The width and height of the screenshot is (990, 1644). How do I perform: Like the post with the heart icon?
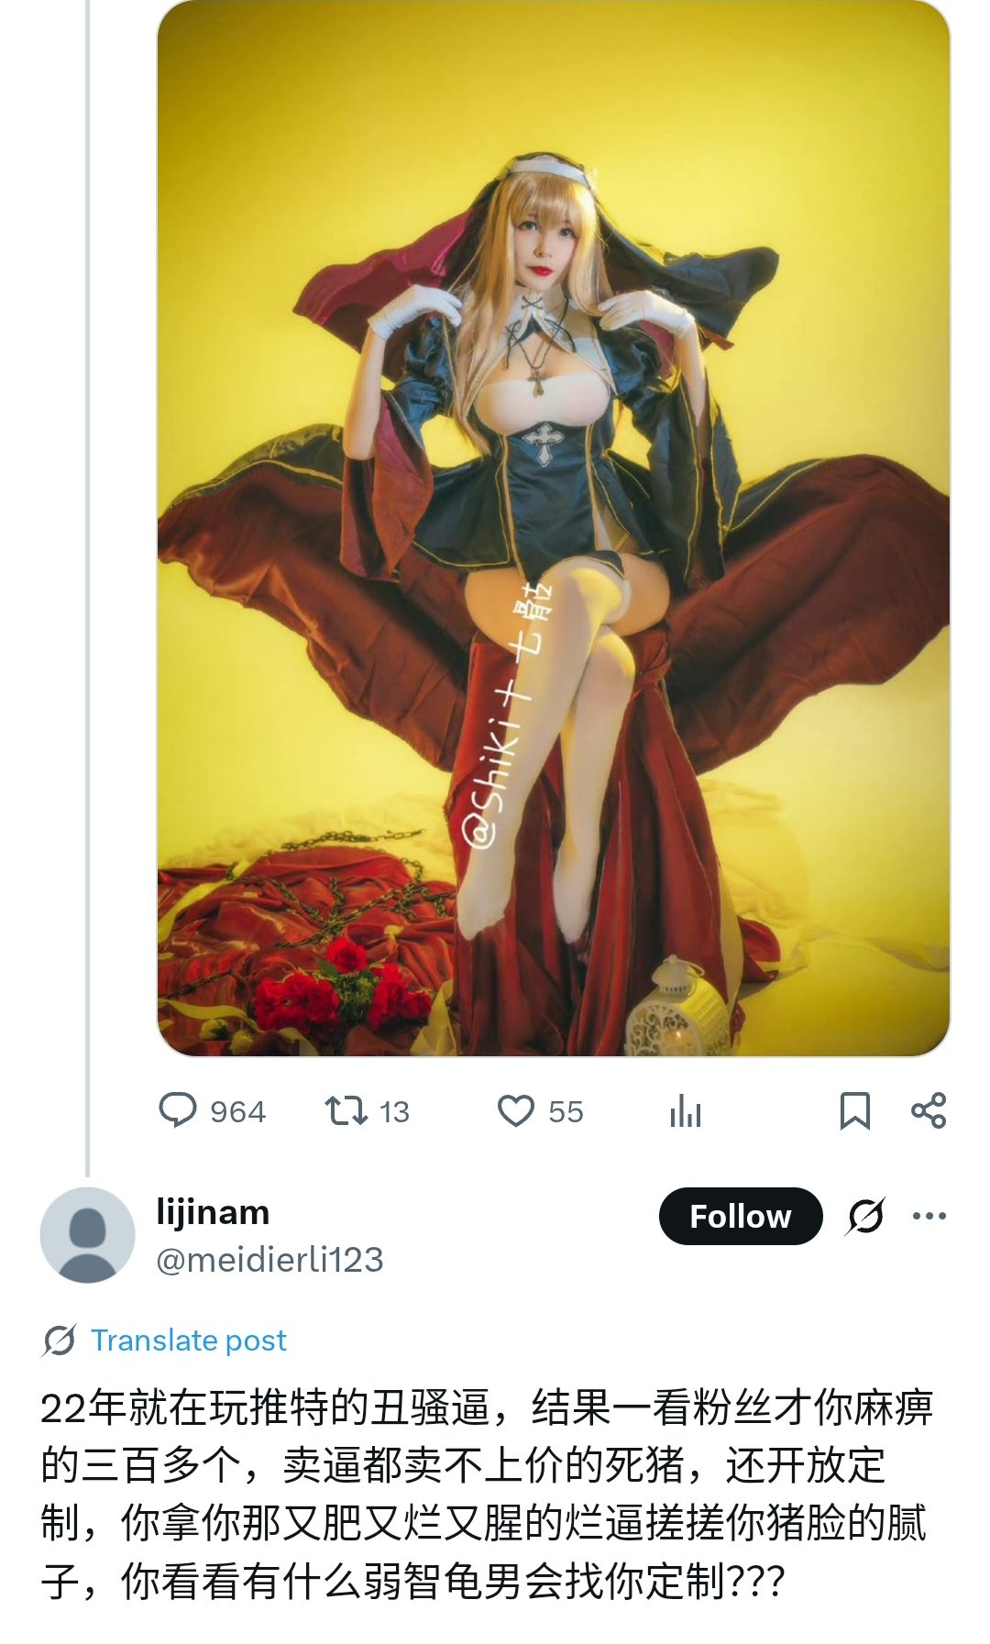(516, 1110)
